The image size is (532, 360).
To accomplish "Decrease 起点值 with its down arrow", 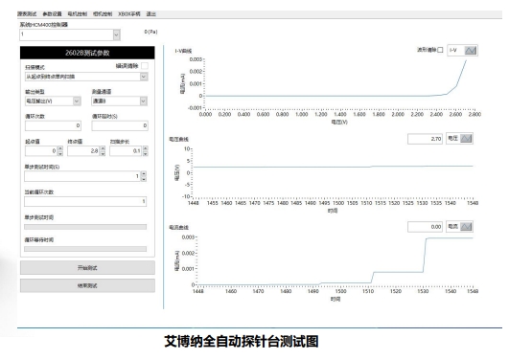I will 60,153.
